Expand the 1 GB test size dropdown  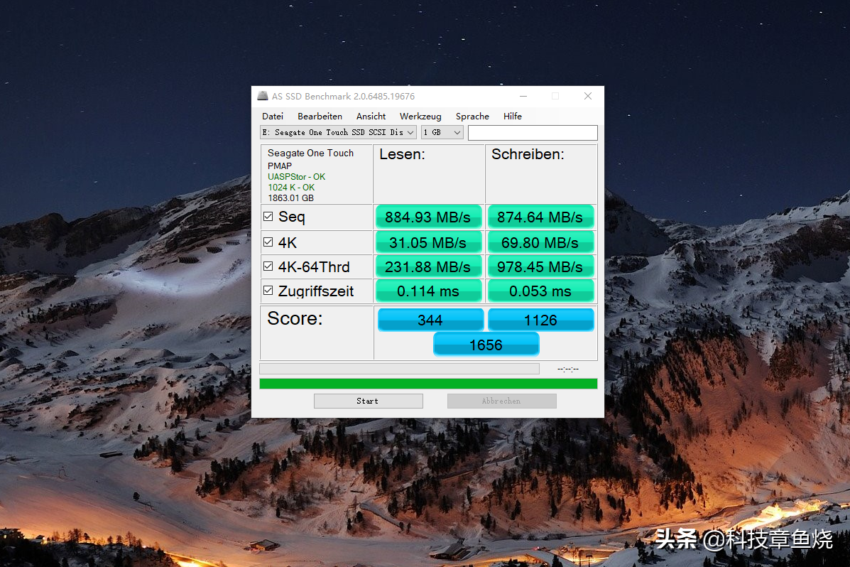tap(442, 132)
